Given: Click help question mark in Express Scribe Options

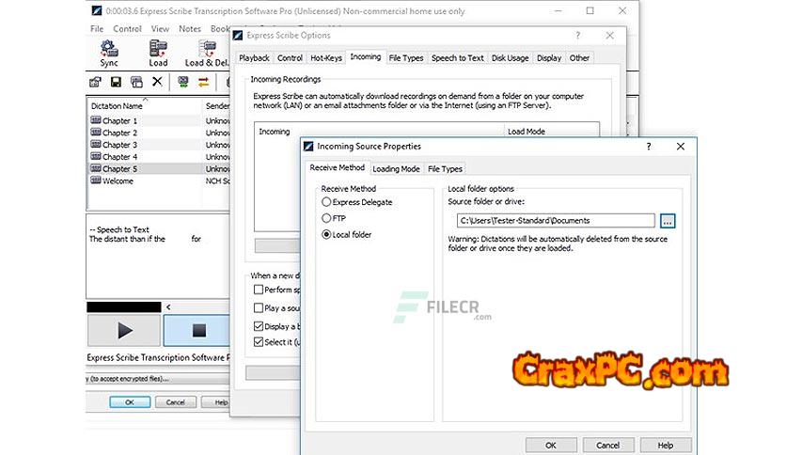Looking at the screenshot, I should pos(578,35).
